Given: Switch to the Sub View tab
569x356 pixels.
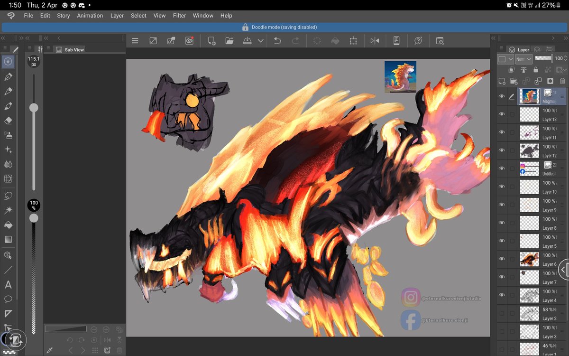Looking at the screenshot, I should tap(70, 49).
